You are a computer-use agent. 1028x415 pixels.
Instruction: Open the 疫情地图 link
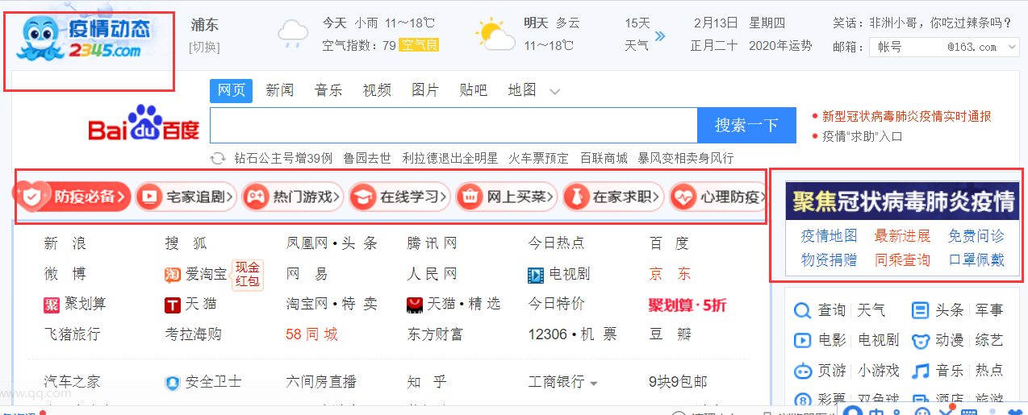(x=829, y=236)
